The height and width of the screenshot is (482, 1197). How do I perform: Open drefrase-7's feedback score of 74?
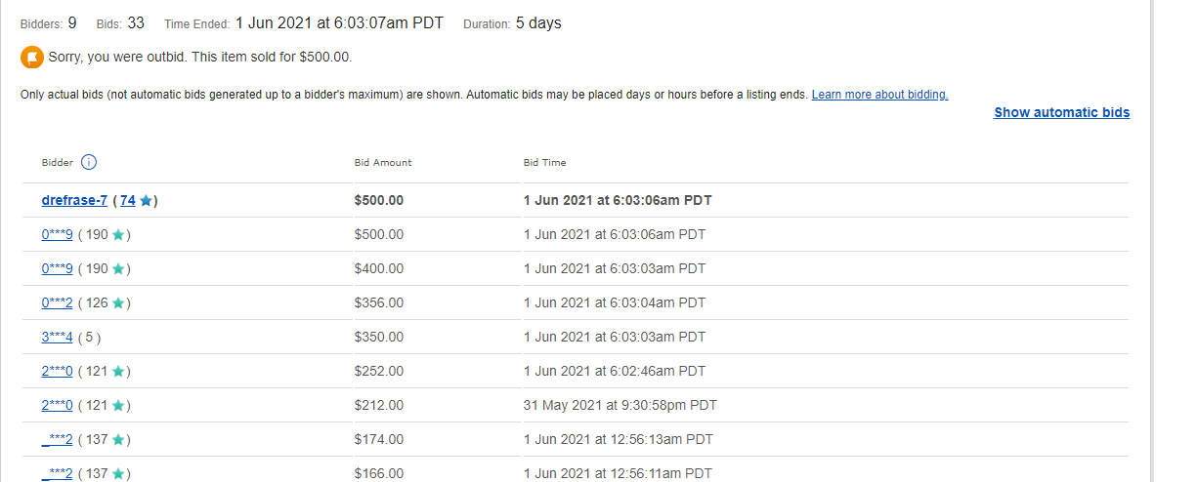click(128, 200)
